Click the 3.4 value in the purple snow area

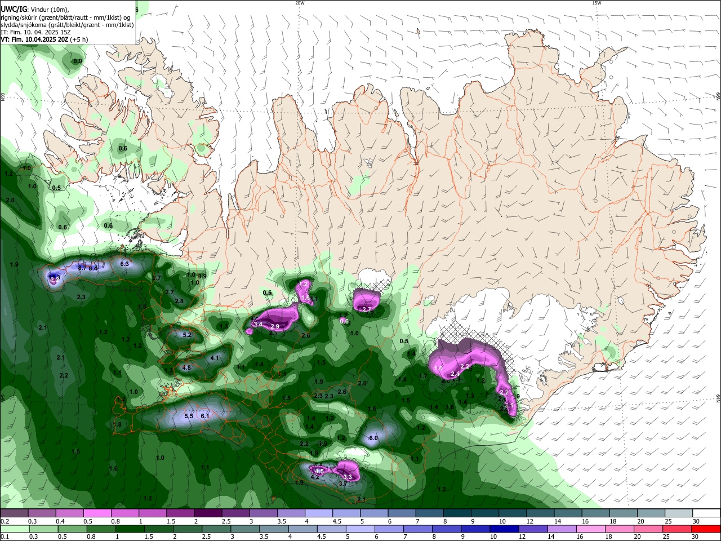259,324
